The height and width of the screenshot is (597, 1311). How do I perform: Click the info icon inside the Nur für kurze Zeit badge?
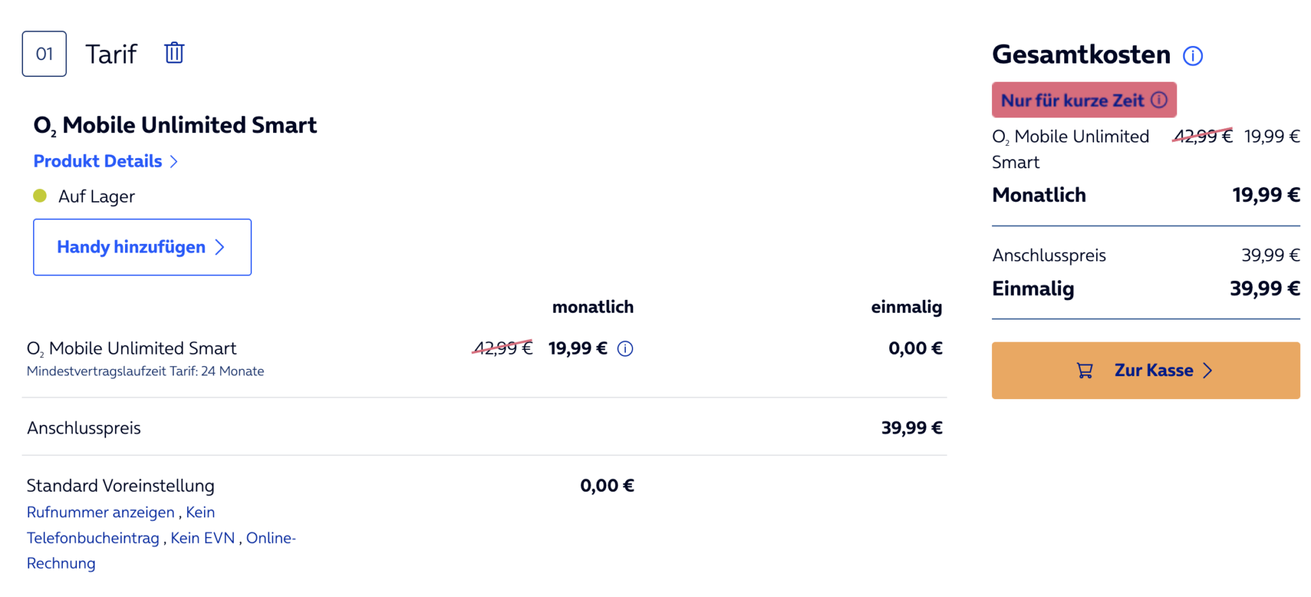click(x=1158, y=100)
